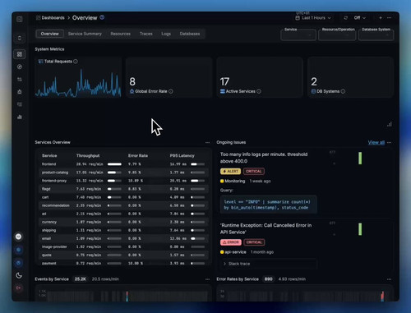This screenshot has width=411, height=313.
Task: Click the plus add icon in header
Action: point(381,18)
